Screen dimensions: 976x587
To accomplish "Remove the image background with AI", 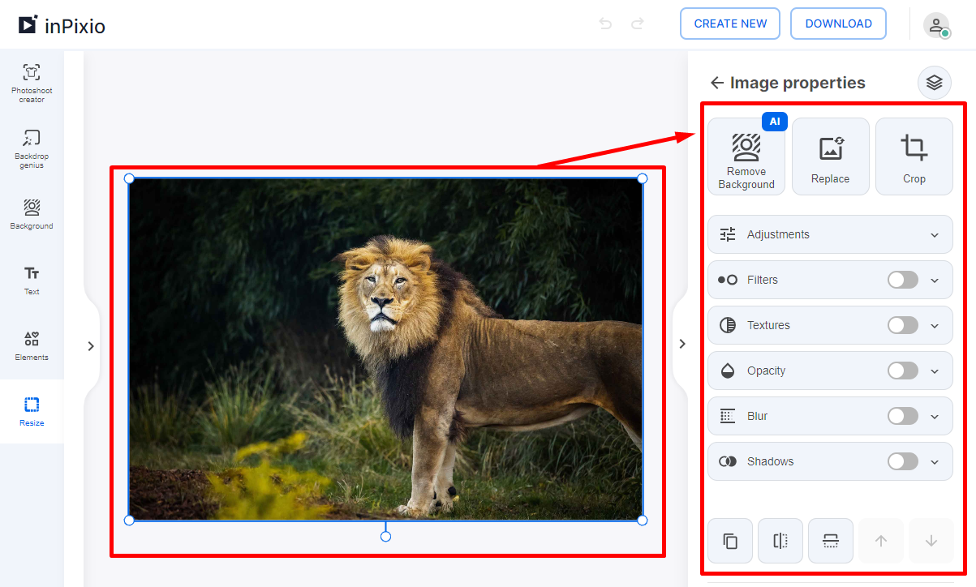I will point(746,156).
